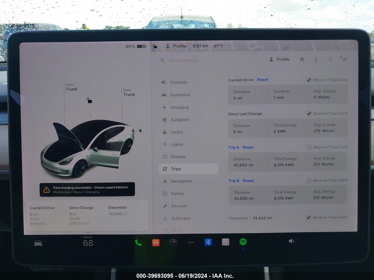Reset the Trip B counter

tap(248, 180)
